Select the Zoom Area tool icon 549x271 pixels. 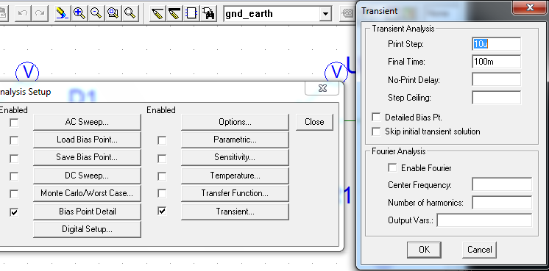113,14
